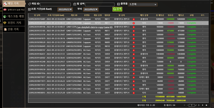Select bill number 22092039376401 cell
This screenshot has height=108, width=214.
[x=37, y=19]
